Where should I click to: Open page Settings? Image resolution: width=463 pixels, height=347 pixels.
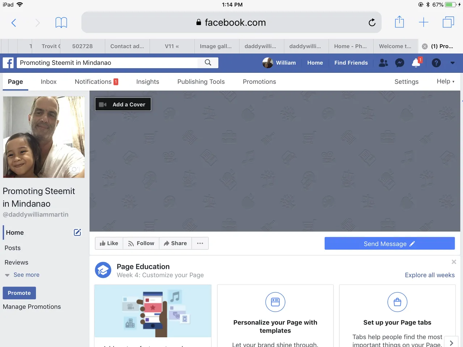(407, 82)
